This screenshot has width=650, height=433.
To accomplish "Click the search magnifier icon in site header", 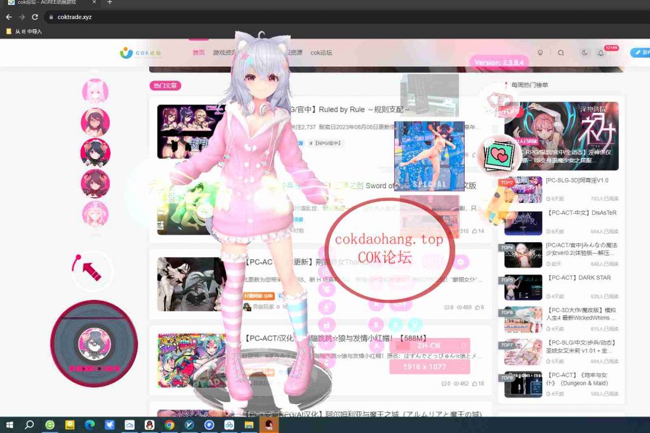I will coord(560,53).
